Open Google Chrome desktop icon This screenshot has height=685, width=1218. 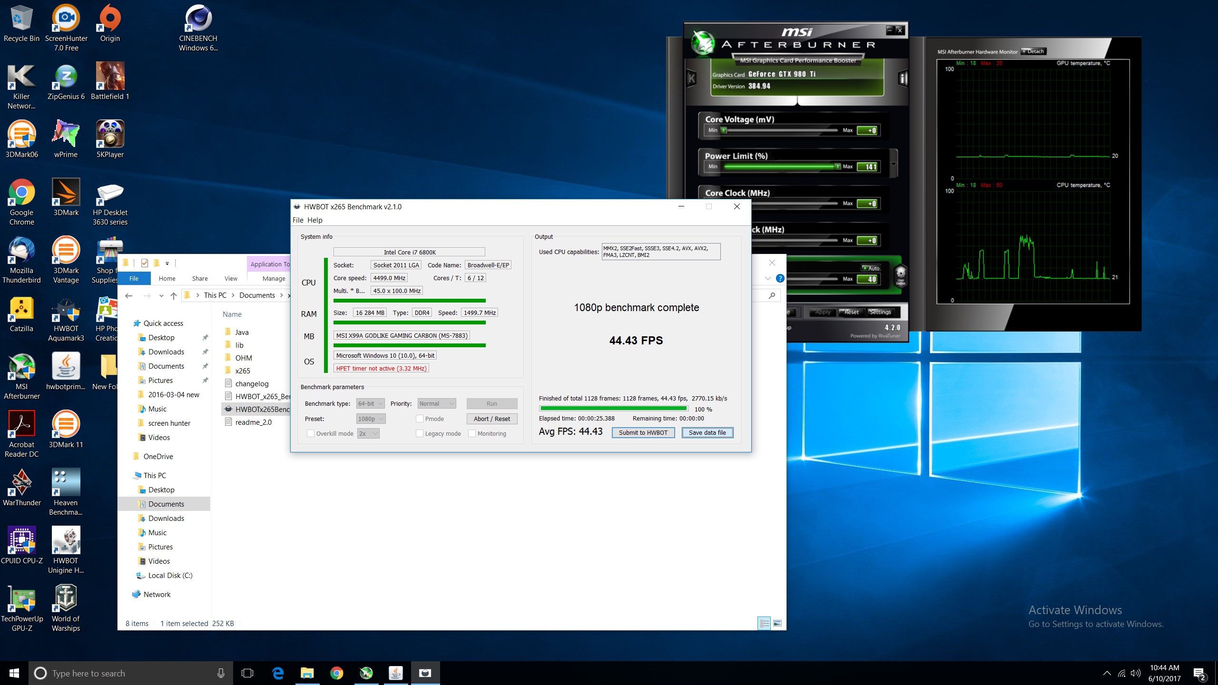[x=21, y=202]
